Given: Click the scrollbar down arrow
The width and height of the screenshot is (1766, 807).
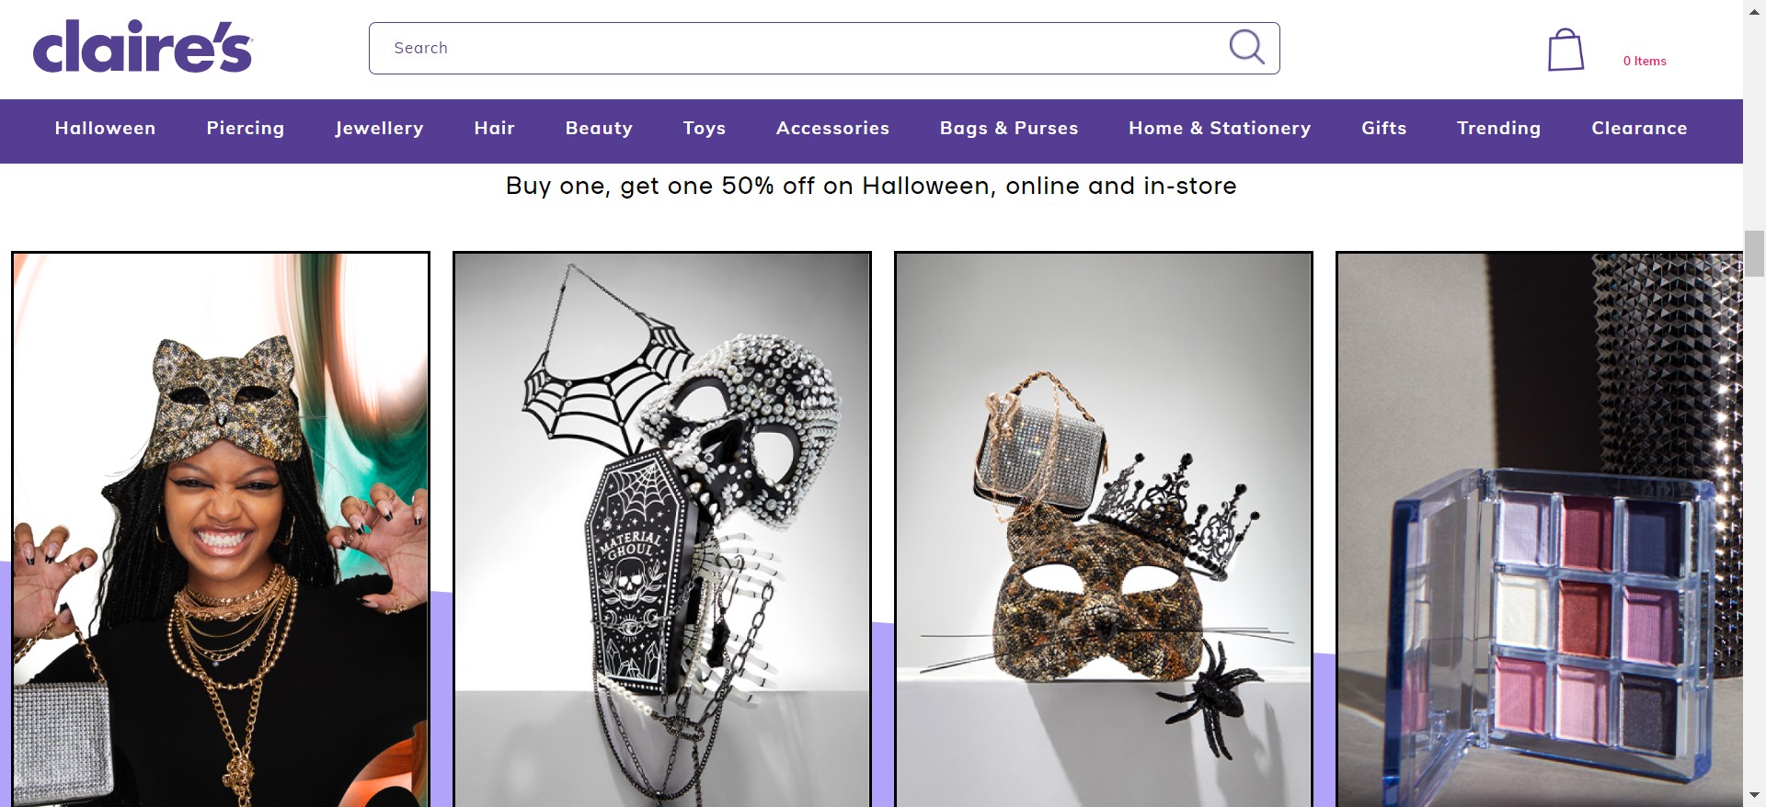Looking at the screenshot, I should (1754, 795).
